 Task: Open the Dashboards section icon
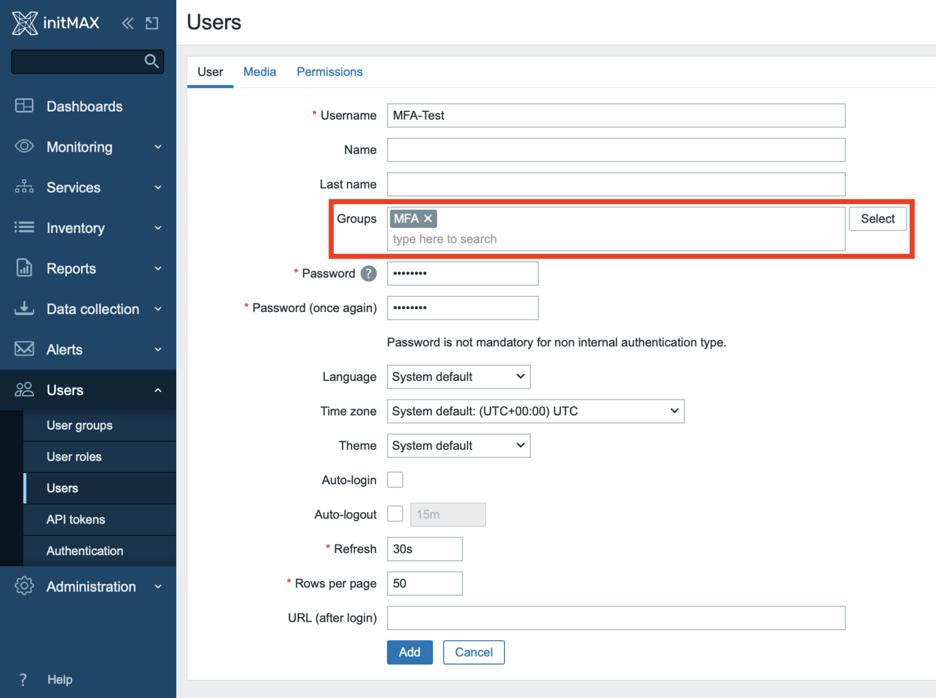click(x=24, y=105)
